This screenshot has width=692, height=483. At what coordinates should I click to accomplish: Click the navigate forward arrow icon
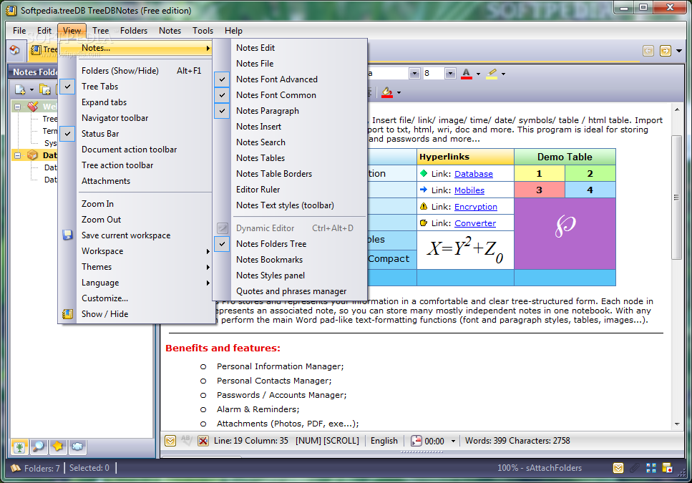pyautogui.click(x=665, y=51)
